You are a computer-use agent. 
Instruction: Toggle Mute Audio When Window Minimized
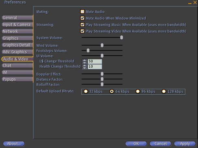click(82, 18)
